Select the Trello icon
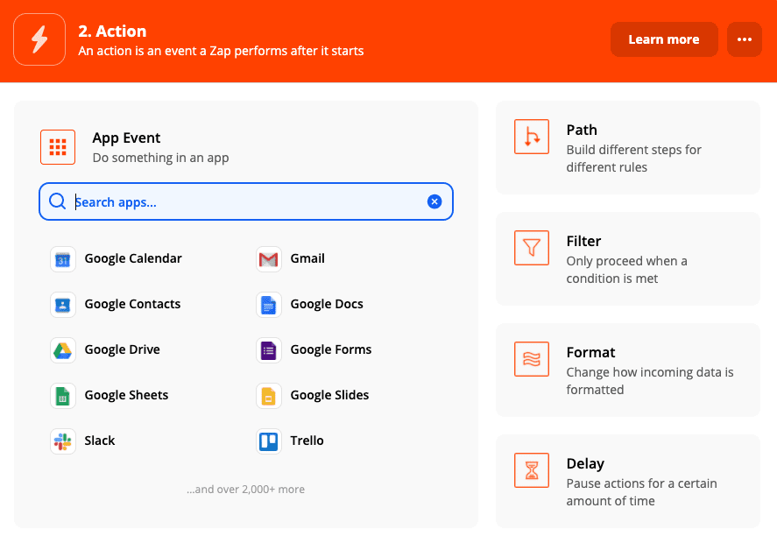This screenshot has width=777, height=543. [x=269, y=441]
